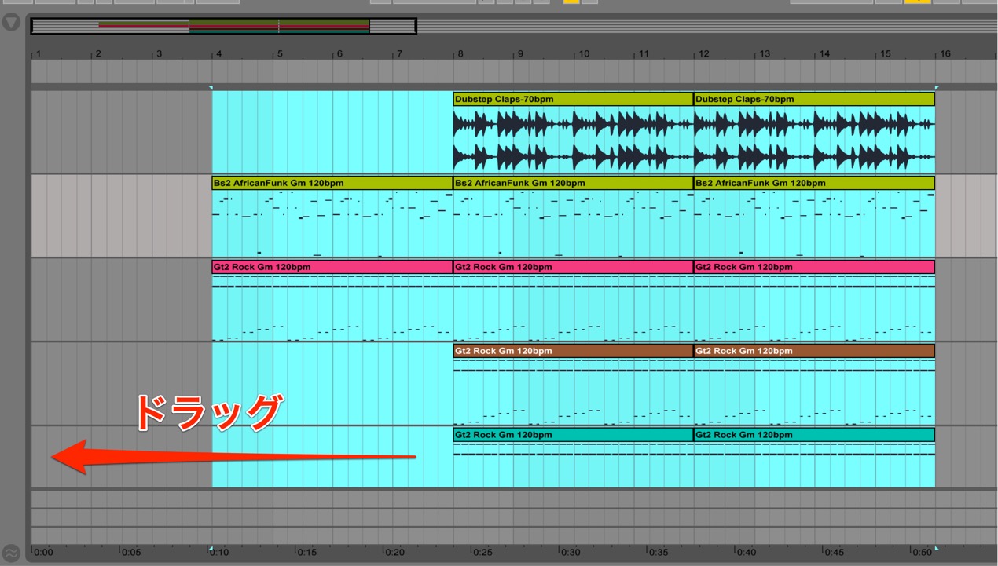Click the Dubstep Claps waveform at bar 8
Viewport: 998px width, 566px height.
coord(573,140)
